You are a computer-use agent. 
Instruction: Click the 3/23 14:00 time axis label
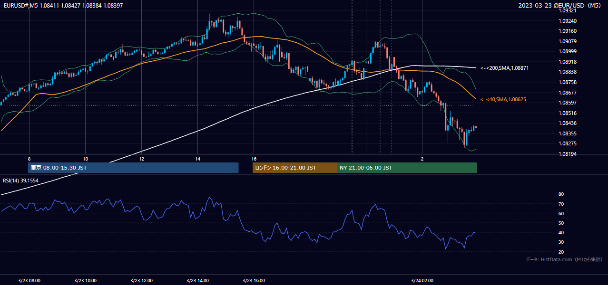tap(197, 280)
